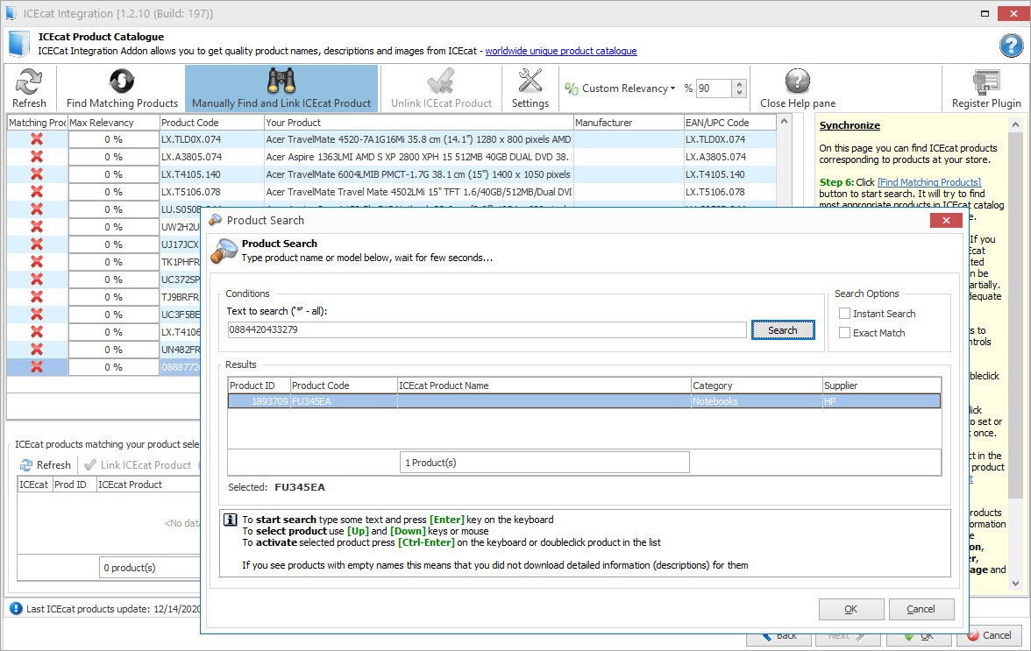Click Max Relevancy column header
Screen dimensions: 1031x651
[x=114, y=122]
